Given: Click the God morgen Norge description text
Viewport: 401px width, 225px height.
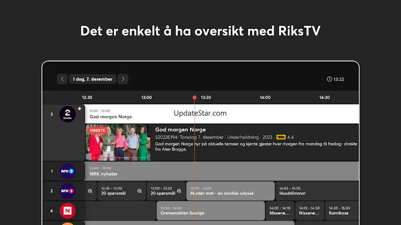Looking at the screenshot, I should click(x=256, y=146).
